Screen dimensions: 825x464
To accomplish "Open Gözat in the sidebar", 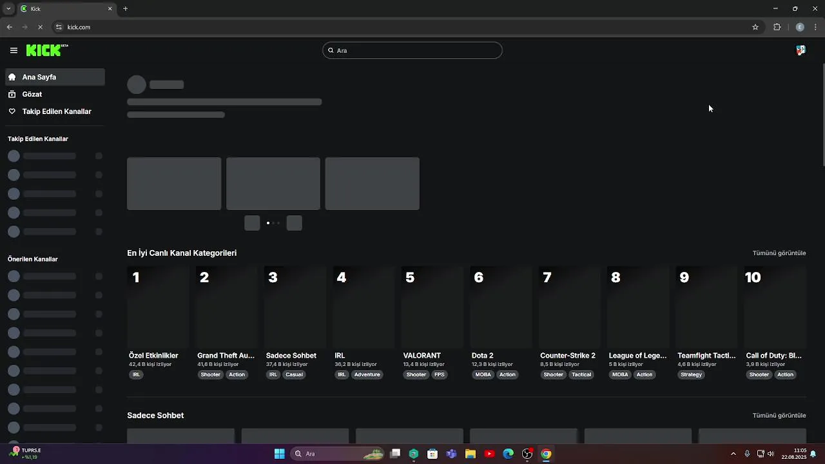I will click(55, 94).
